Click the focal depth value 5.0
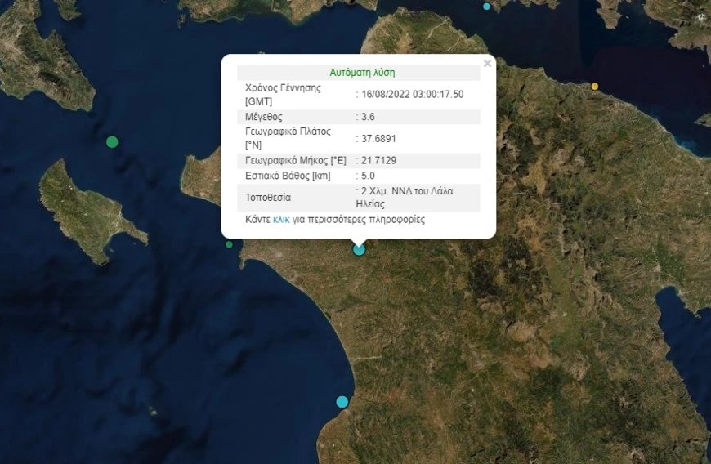Viewport: 711px width, 464px height. (368, 175)
